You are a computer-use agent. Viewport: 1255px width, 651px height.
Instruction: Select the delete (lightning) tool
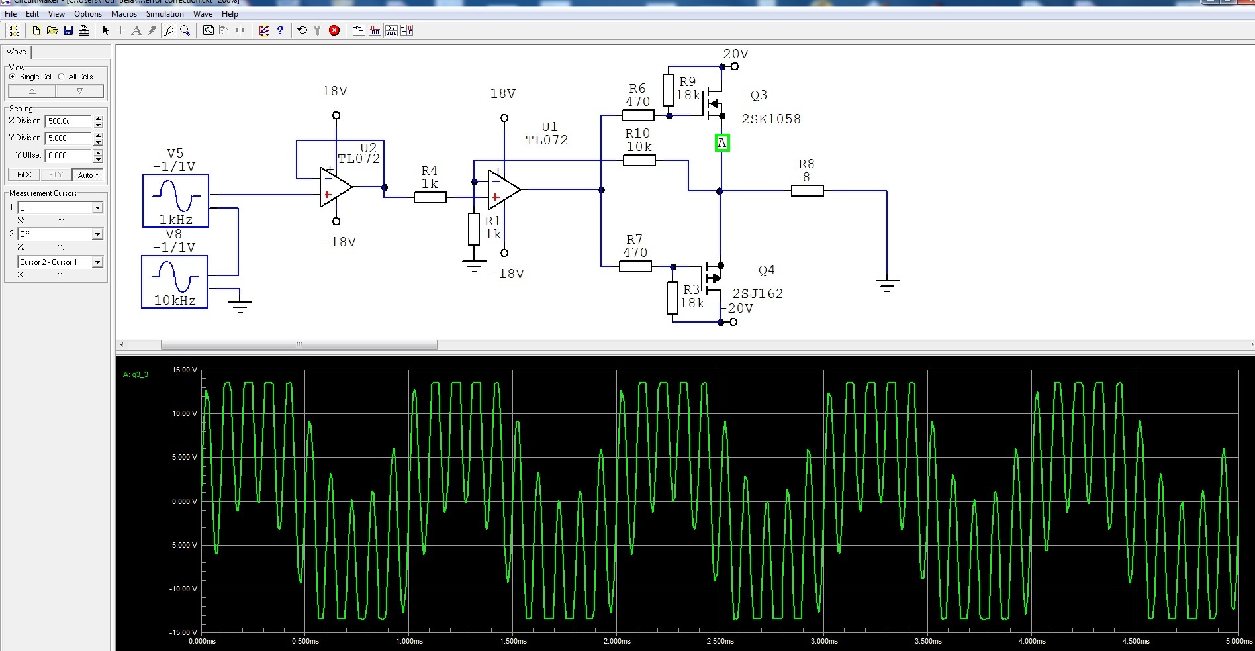(152, 30)
